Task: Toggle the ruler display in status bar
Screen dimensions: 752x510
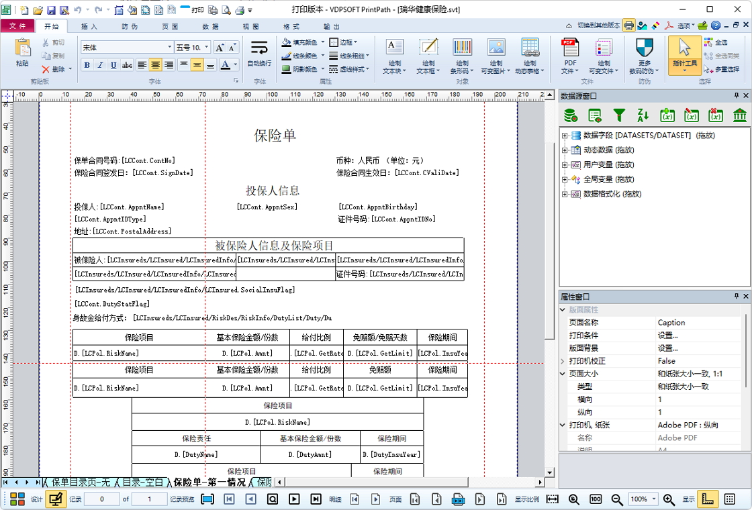Action: click(707, 499)
